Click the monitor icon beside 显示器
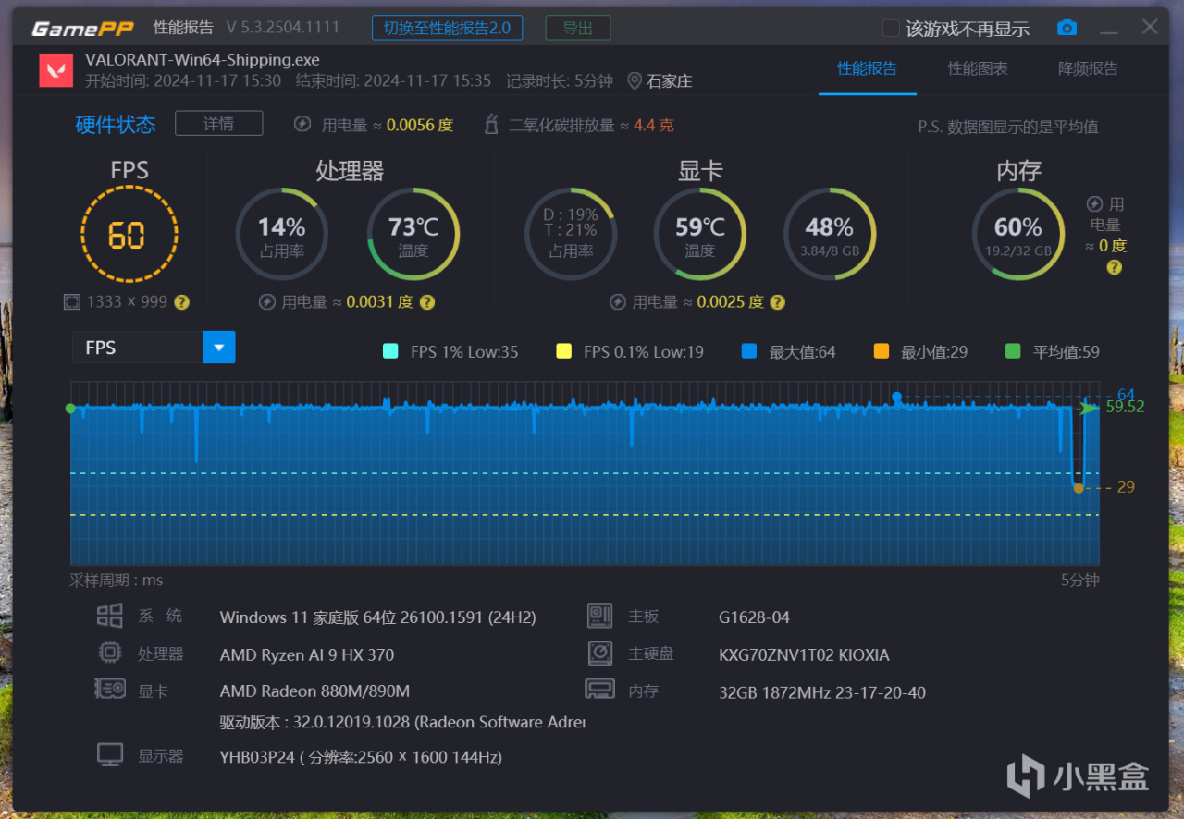Viewport: 1184px width, 819px height. pyautogui.click(x=110, y=754)
